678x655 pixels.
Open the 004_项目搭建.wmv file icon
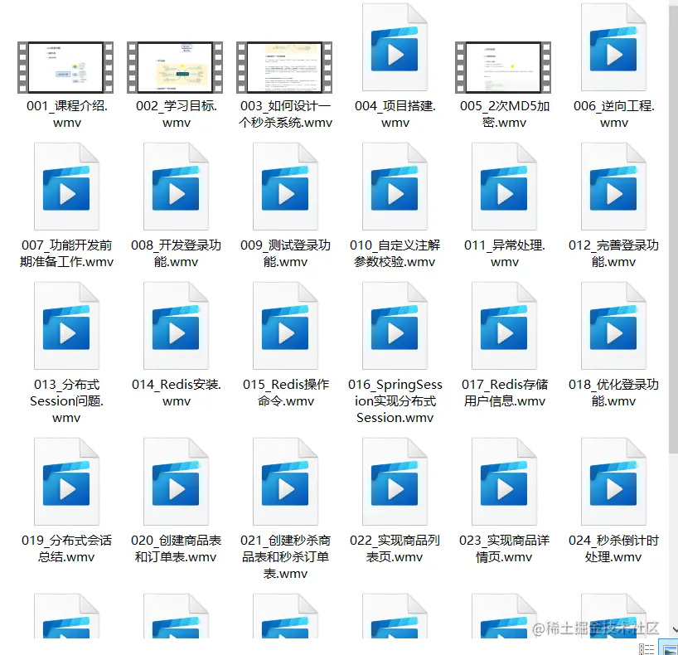[395, 47]
